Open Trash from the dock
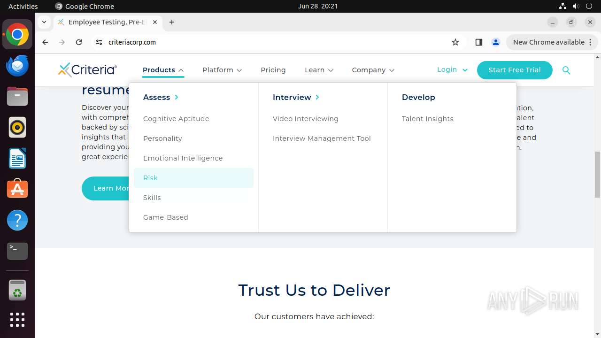Screen dimensions: 601x338 (17, 291)
